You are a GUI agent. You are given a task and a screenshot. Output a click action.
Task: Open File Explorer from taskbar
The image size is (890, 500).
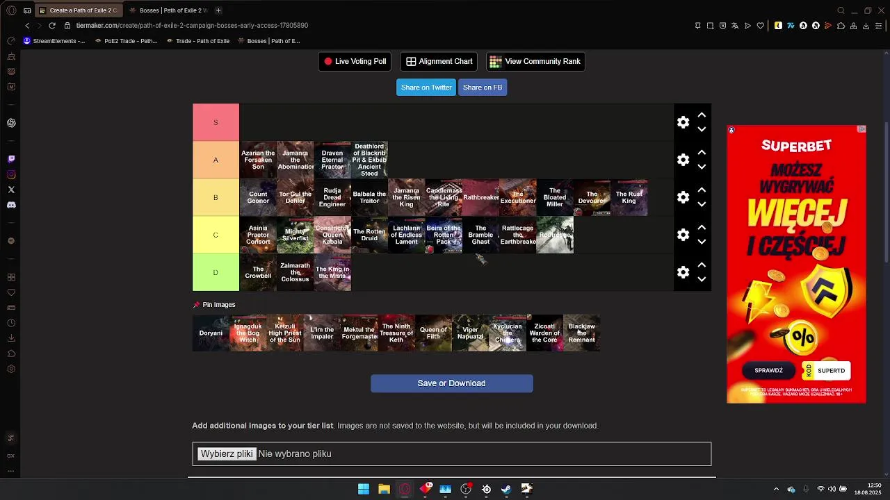384,490
